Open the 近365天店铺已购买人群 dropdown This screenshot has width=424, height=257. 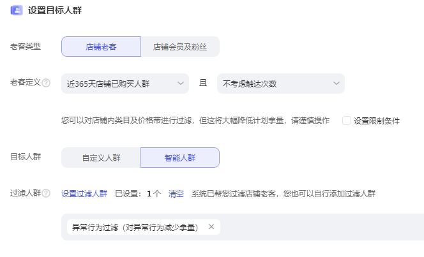tap(125, 84)
